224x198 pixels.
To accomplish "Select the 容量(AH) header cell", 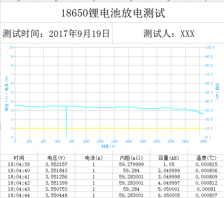I will point(169,158).
